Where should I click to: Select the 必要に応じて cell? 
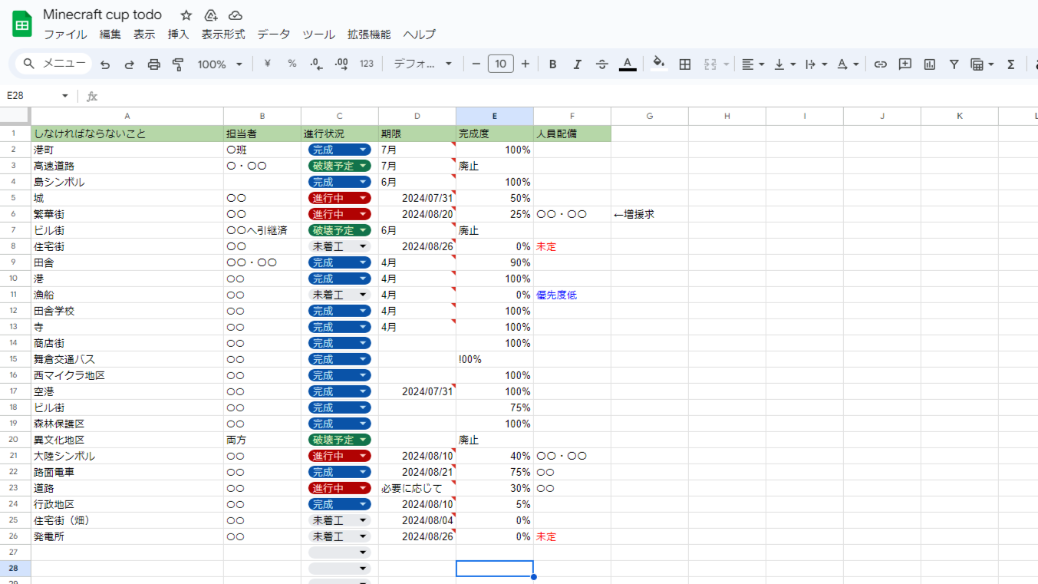(417, 488)
